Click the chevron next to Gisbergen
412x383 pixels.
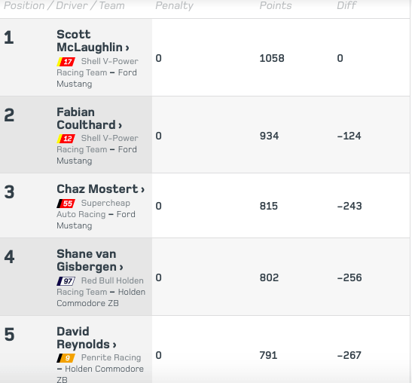pyautogui.click(x=121, y=268)
